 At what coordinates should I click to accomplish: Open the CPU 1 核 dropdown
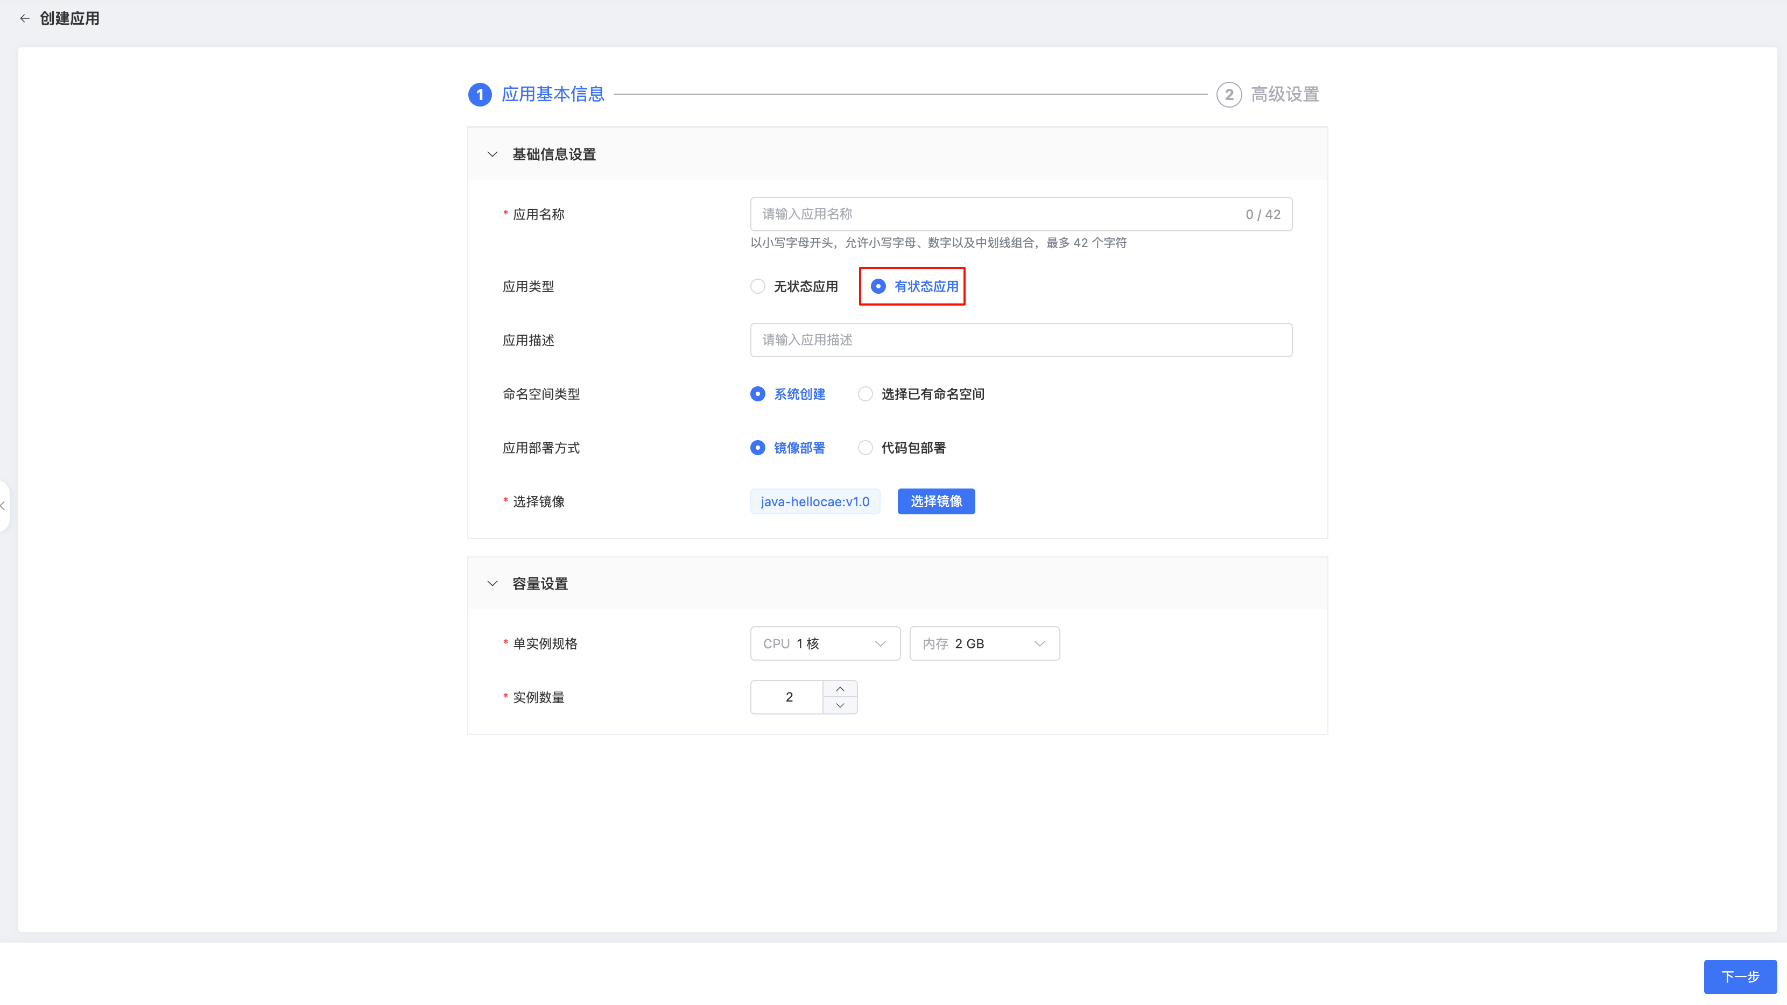[825, 643]
